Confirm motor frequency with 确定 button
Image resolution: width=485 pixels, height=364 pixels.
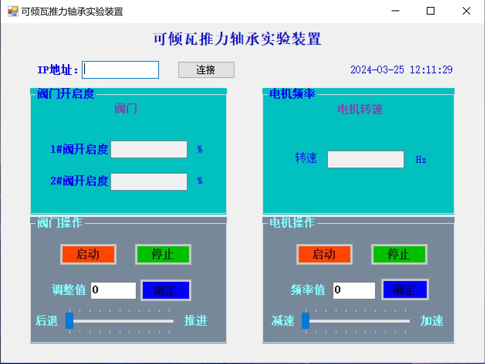click(404, 290)
